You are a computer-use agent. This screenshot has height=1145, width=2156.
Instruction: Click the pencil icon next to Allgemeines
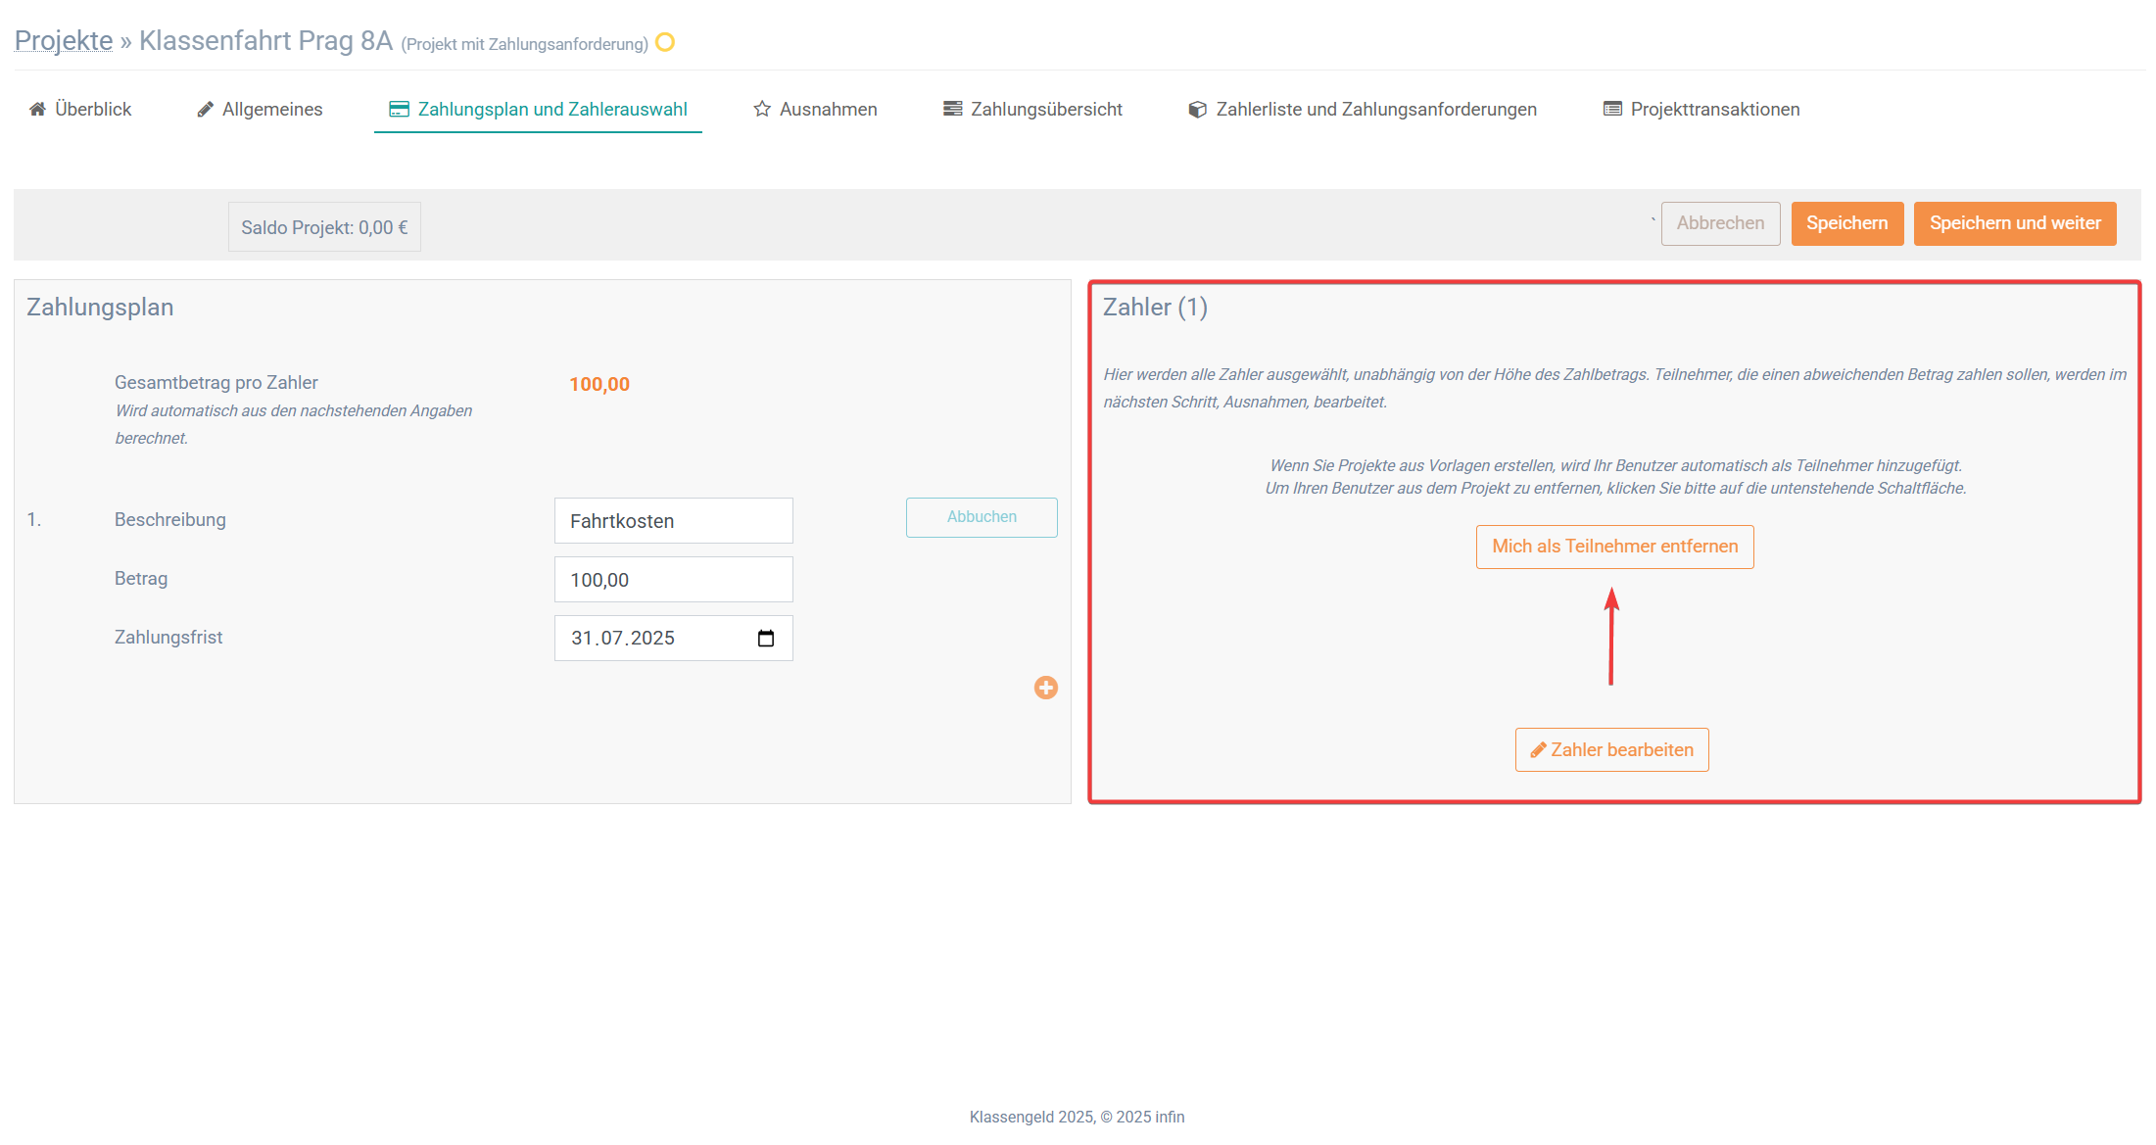tap(205, 109)
